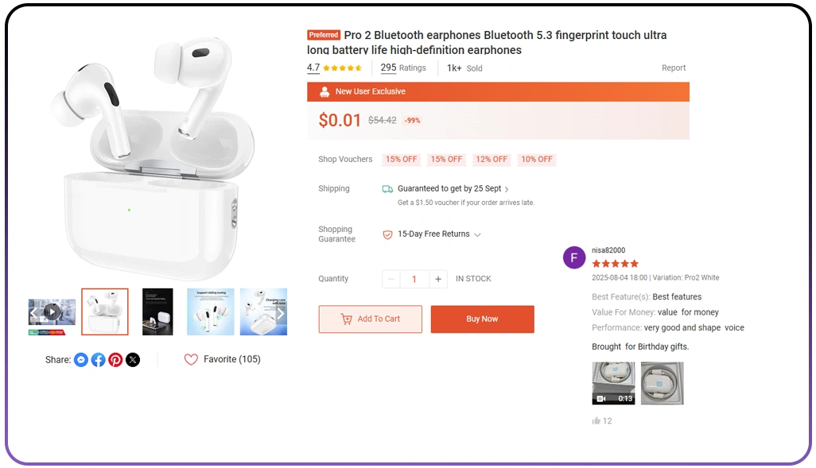Click the shipping truck icon
The image size is (816, 468).
coord(387,188)
